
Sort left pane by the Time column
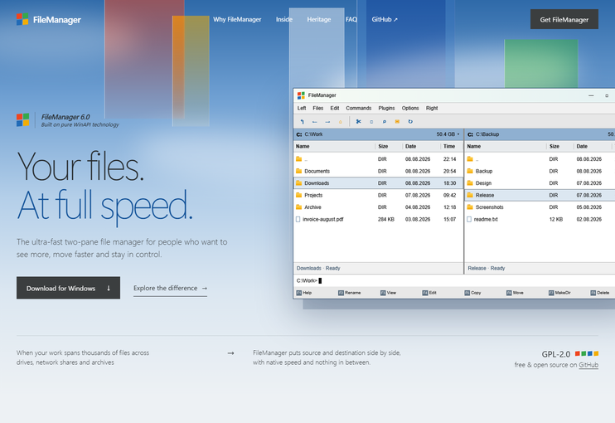pos(449,146)
